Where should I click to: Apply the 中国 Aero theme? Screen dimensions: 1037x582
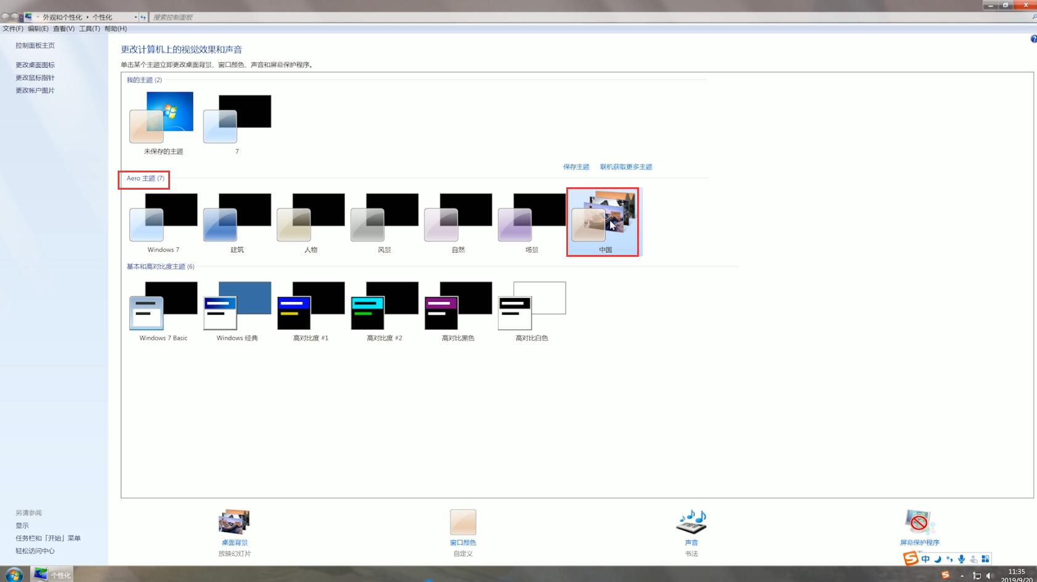(604, 222)
